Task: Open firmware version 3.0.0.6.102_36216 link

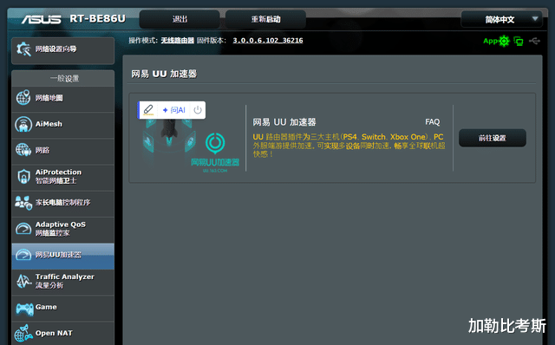Action: (268, 41)
